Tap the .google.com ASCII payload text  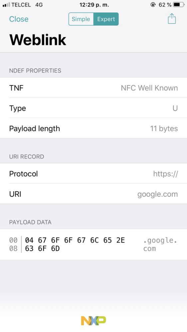click(160, 244)
